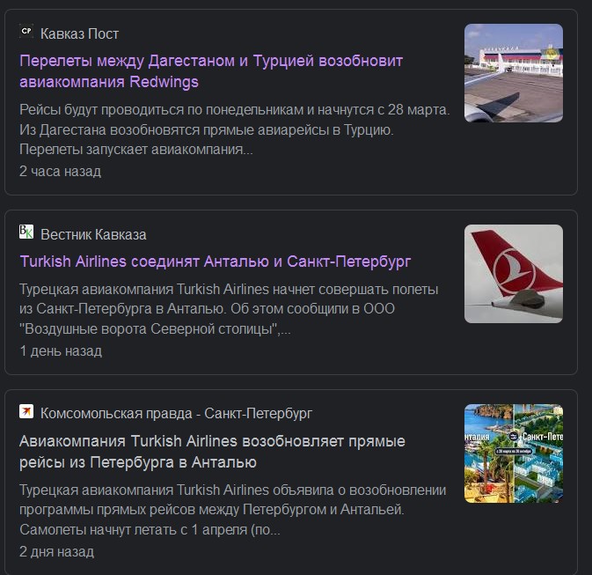Open headline about Turkish Airlines resuming Petersburg–Antalya flights
The height and width of the screenshot is (575, 592).
pos(212,452)
